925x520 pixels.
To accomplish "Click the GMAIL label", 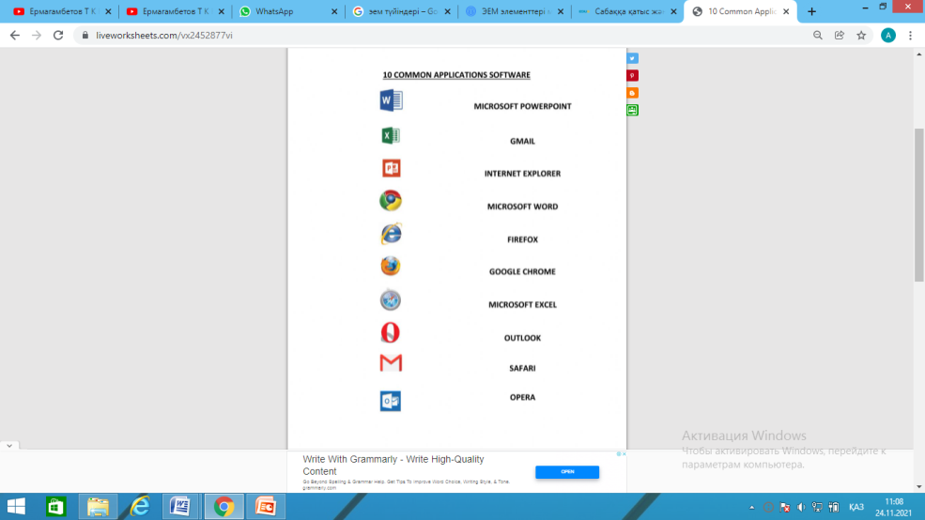I will tap(522, 141).
